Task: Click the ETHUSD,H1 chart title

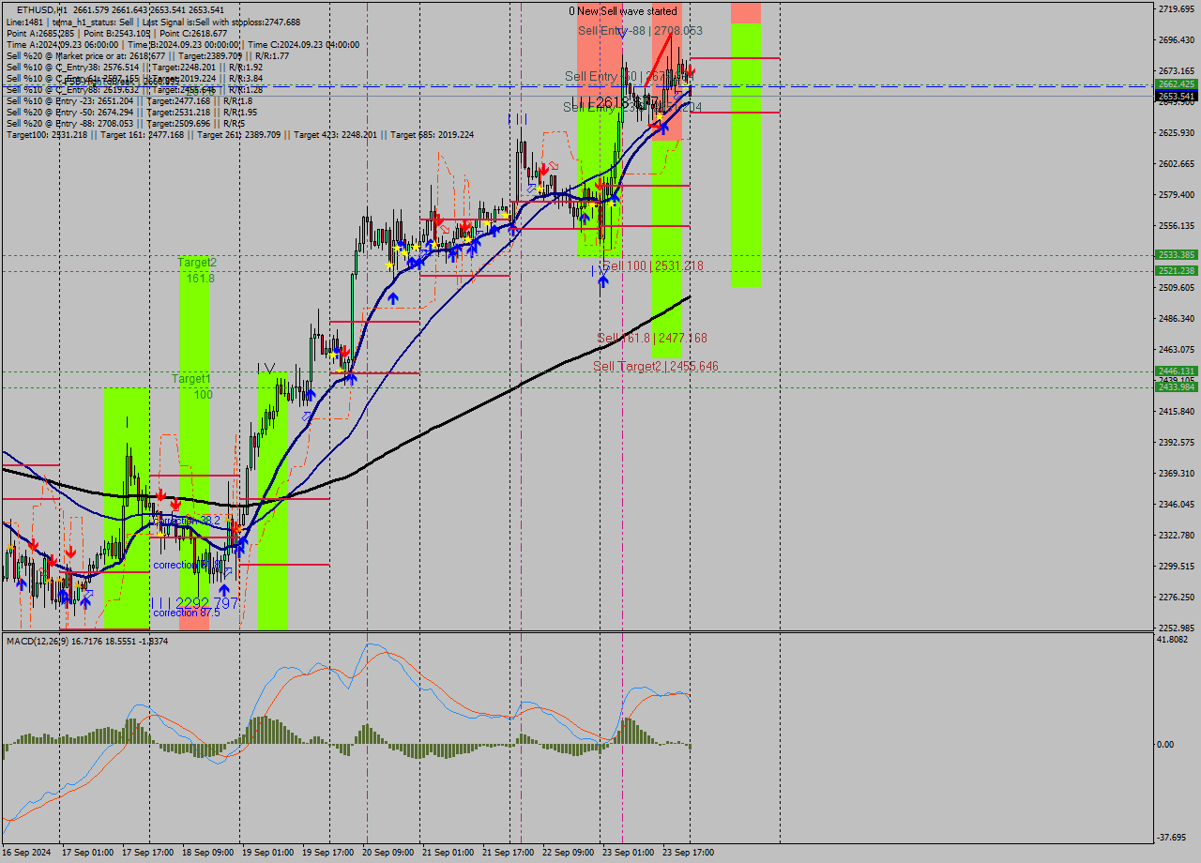Action: pyautogui.click(x=28, y=6)
